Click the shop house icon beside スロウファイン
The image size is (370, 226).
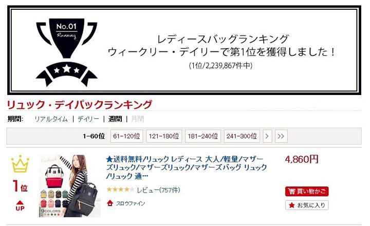(110, 203)
